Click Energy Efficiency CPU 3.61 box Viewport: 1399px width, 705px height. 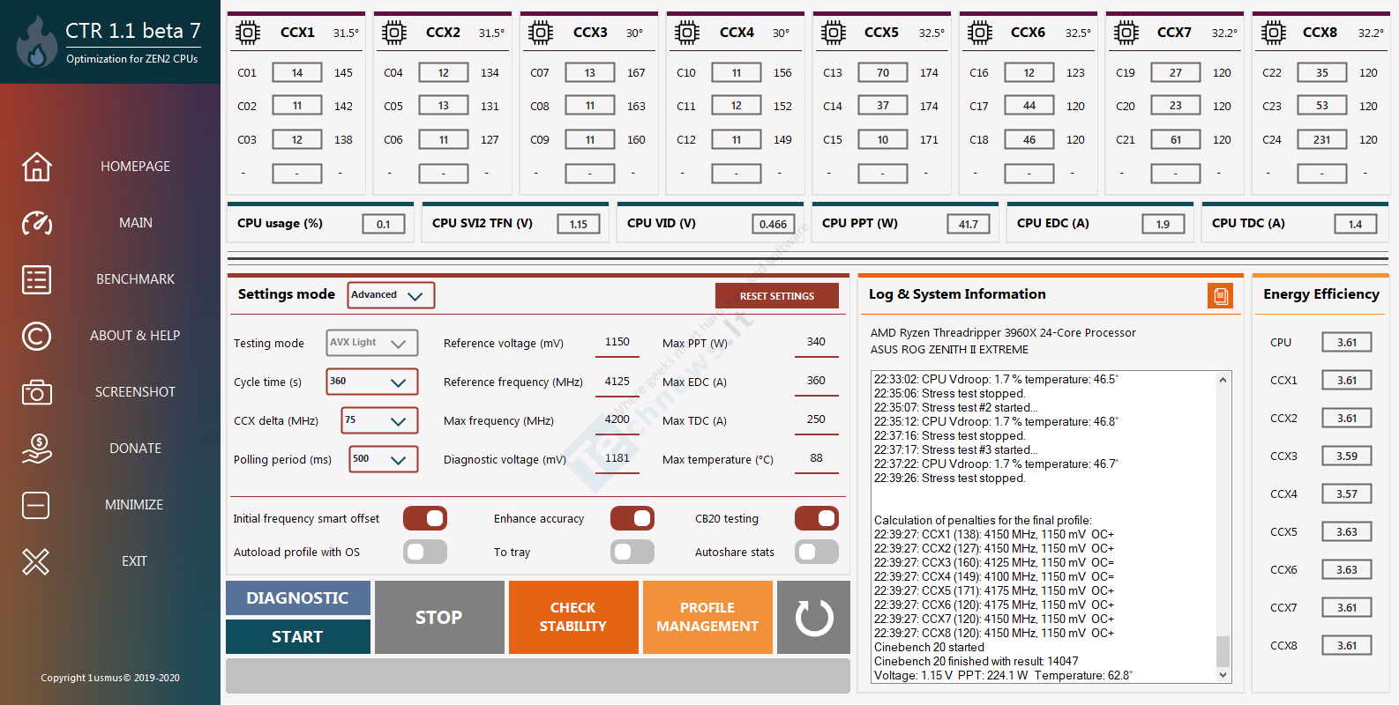1347,342
